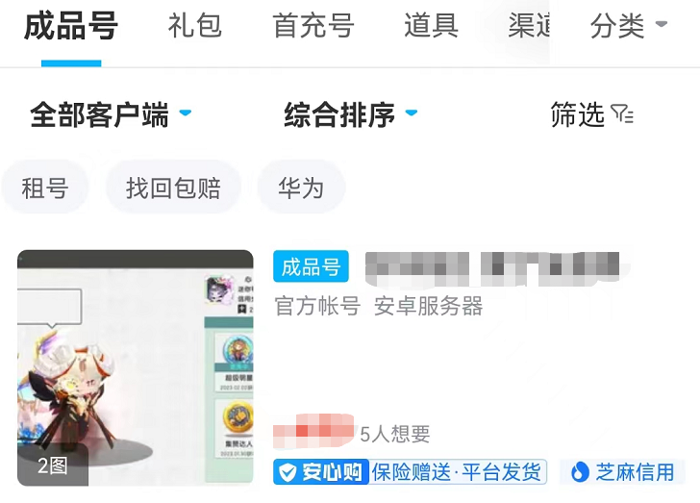Toggle the 华为 filter chip
Image resolution: width=700 pixels, height=503 pixels.
pos(301,188)
